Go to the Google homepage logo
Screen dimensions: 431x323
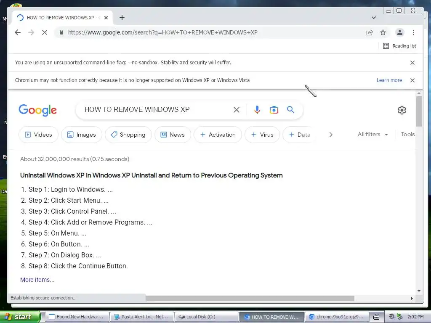pyautogui.click(x=37, y=110)
